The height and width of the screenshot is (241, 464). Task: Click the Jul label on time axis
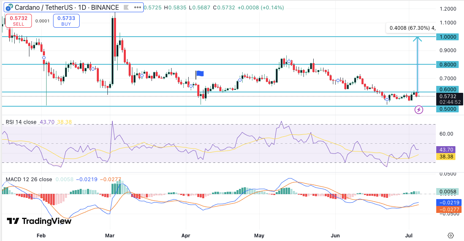coord(409,235)
